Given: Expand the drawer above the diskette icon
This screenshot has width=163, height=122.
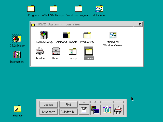Looking at the screenshot, I should point(84,102).
